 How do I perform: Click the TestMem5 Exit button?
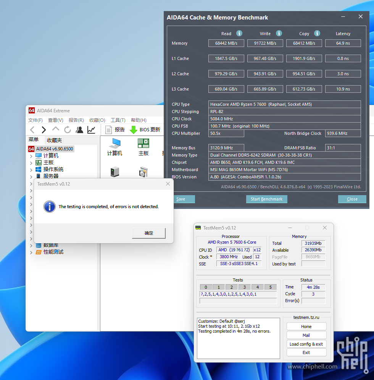(x=306, y=353)
